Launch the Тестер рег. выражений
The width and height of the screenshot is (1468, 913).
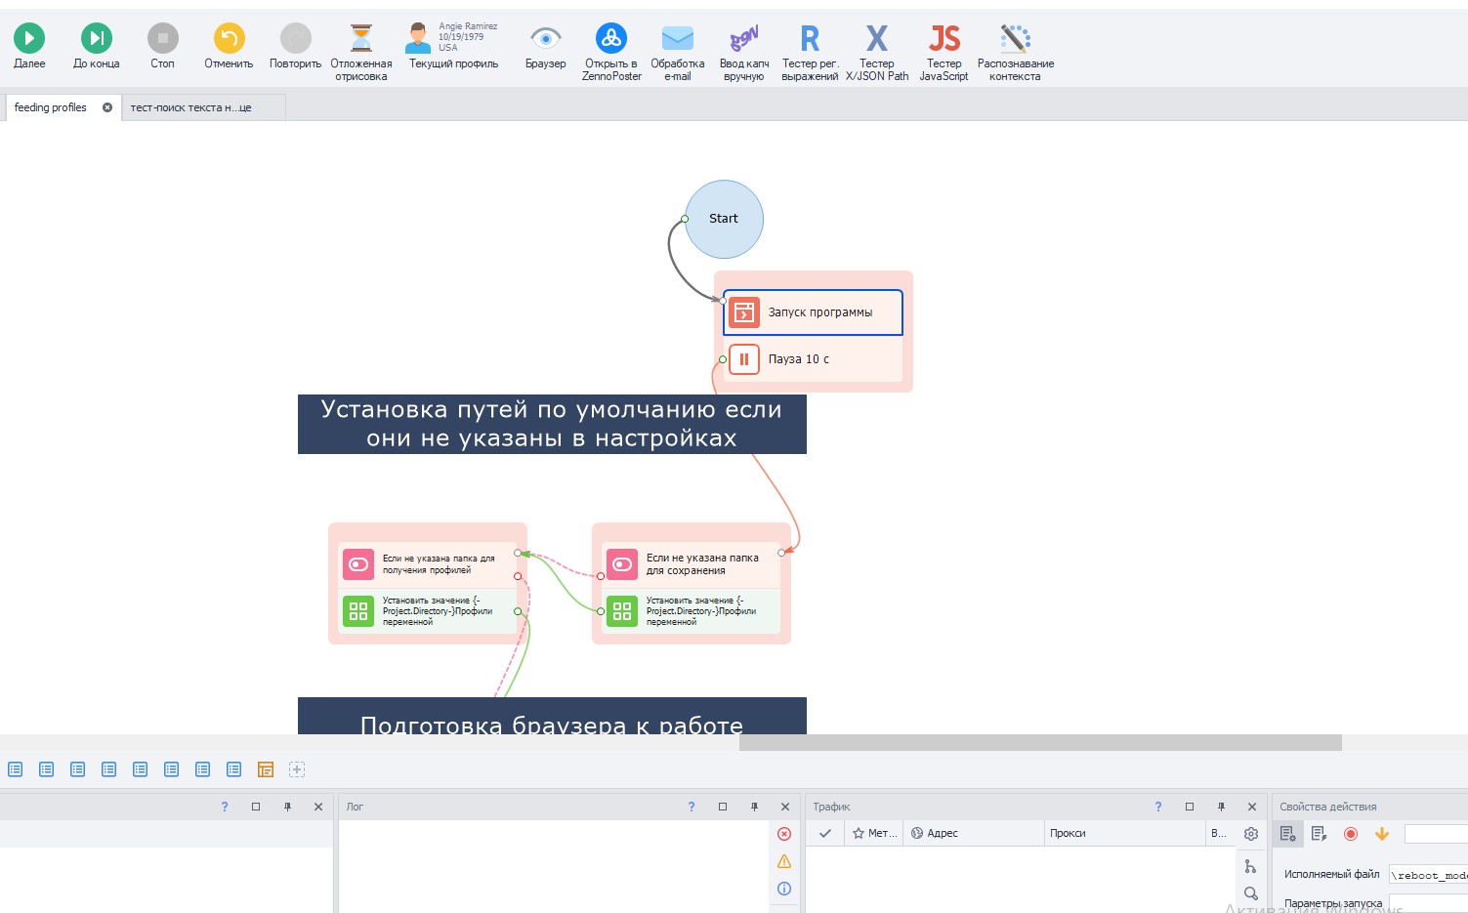pos(810,38)
